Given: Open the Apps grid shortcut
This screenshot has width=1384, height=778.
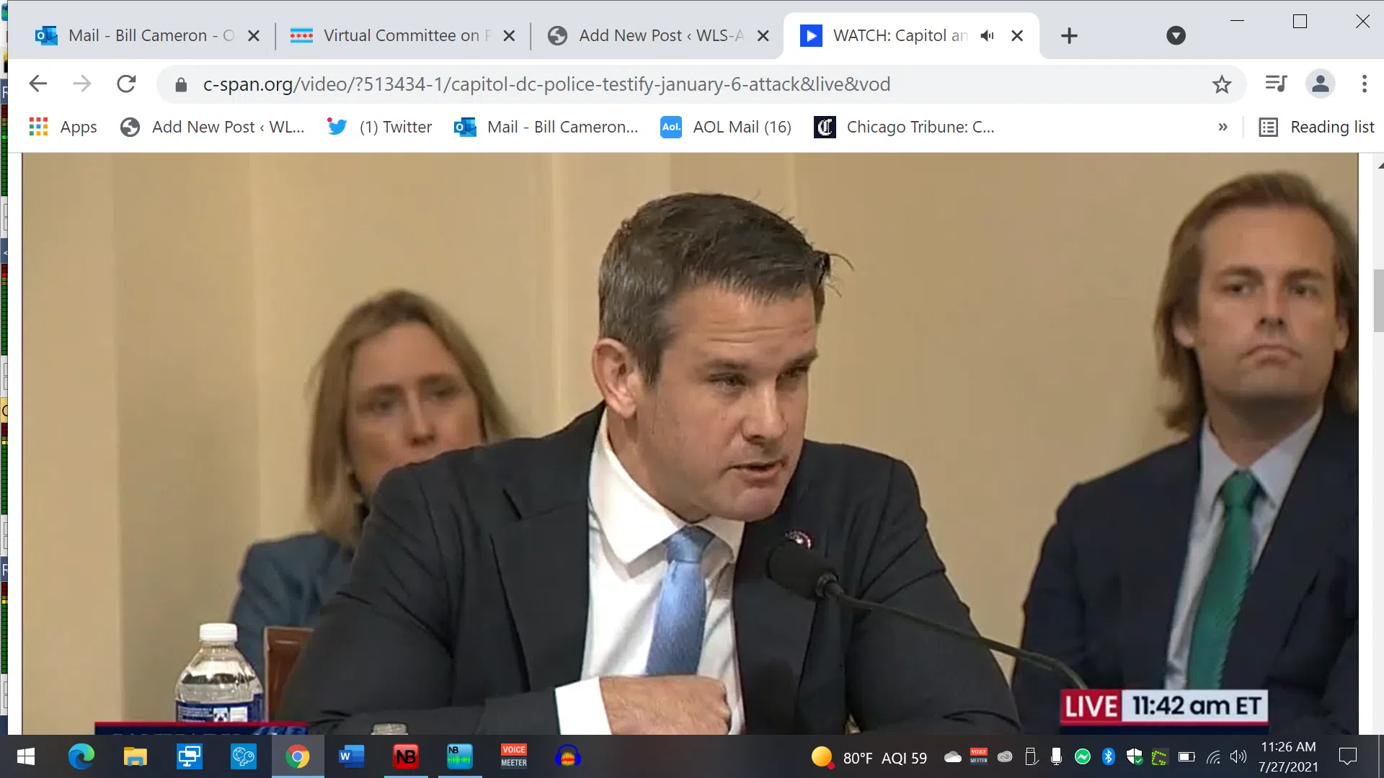Looking at the screenshot, I should coord(63,127).
